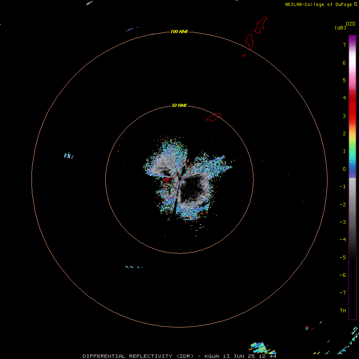Click the 1 value on color scale
Screen dimensions: 359x359
tap(344, 151)
